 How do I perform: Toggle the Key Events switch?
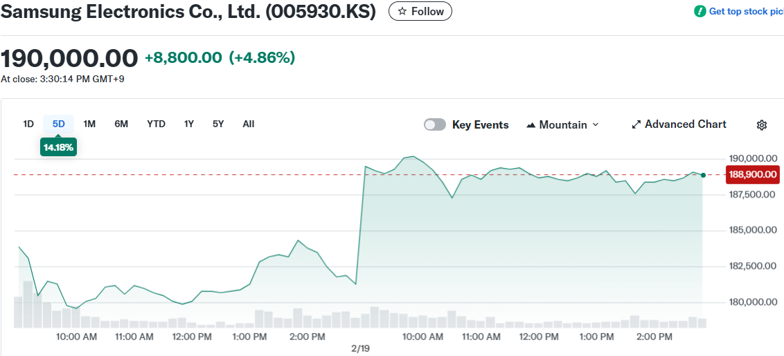tap(435, 124)
